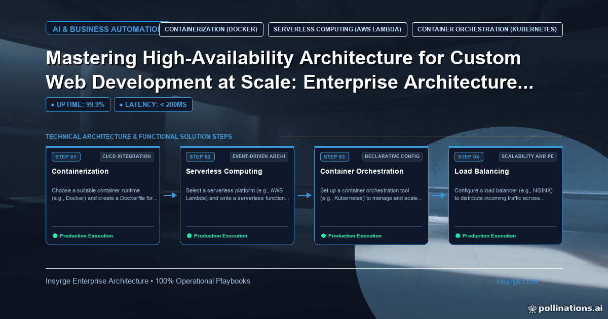Click the Scalability and Pe label
This screenshot has width=608, height=319.
(x=528, y=156)
